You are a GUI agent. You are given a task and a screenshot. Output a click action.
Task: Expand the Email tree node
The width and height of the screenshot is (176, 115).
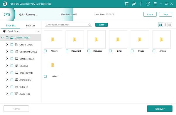point(7,66)
